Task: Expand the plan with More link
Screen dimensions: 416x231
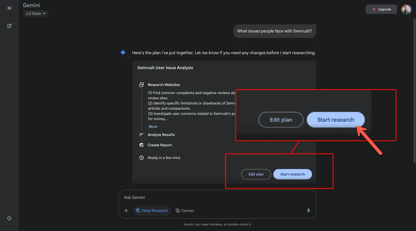Action: click(153, 127)
